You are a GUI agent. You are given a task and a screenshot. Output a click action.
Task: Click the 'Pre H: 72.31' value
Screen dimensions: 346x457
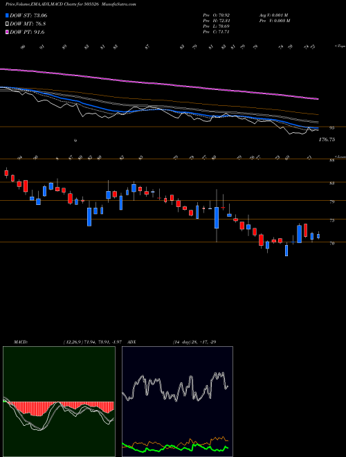[217, 21]
